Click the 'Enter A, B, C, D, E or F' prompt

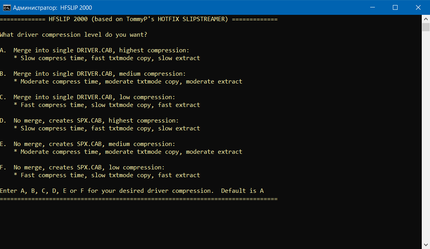coord(106,191)
